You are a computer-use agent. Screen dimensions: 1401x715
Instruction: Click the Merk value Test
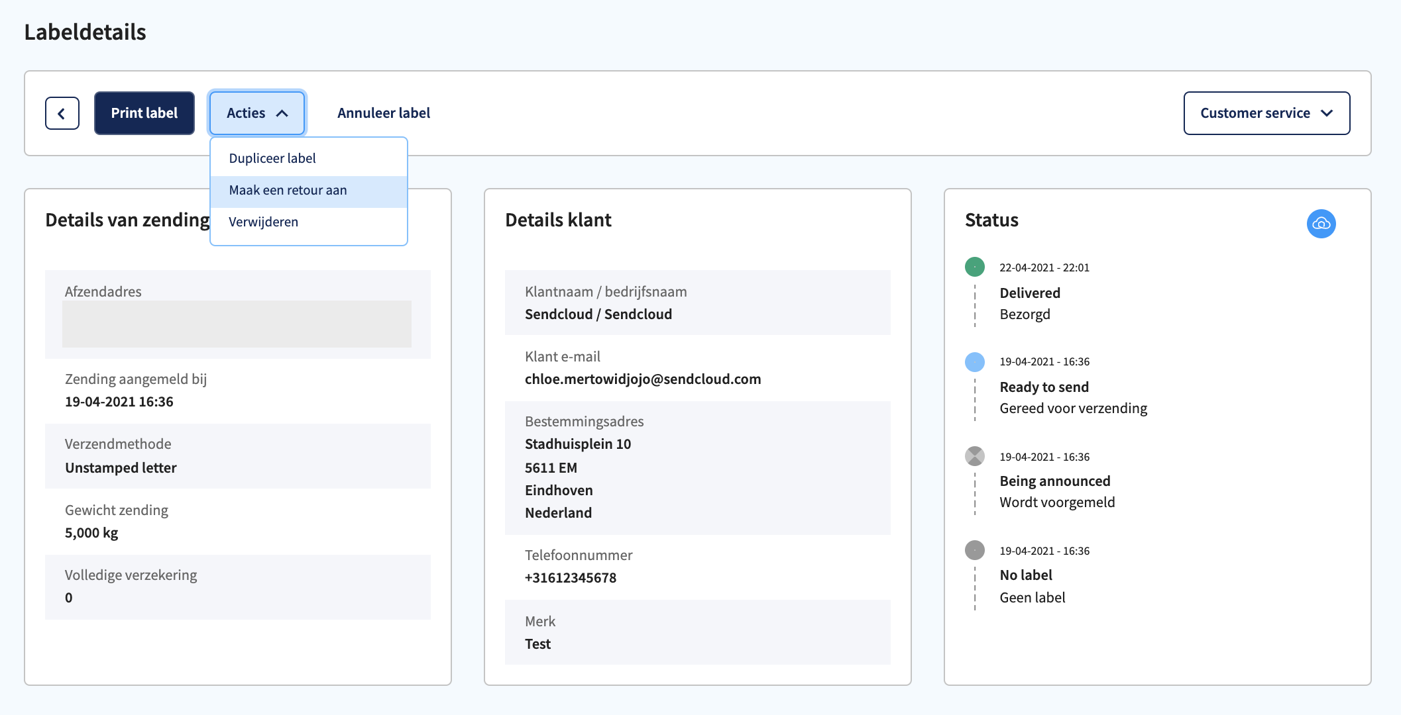pos(538,644)
